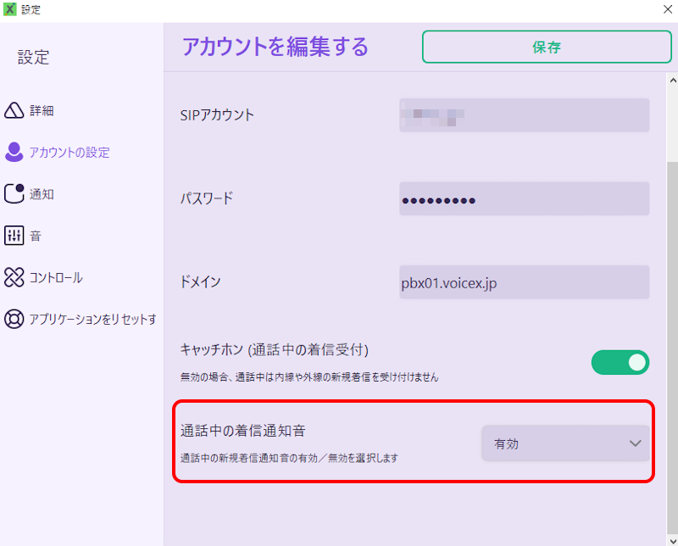Open the 音 sound settings page

pyautogui.click(x=36, y=236)
